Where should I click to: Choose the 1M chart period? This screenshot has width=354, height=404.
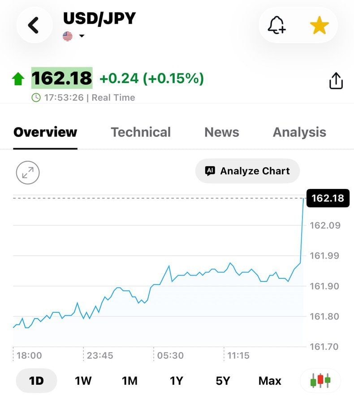(x=130, y=381)
